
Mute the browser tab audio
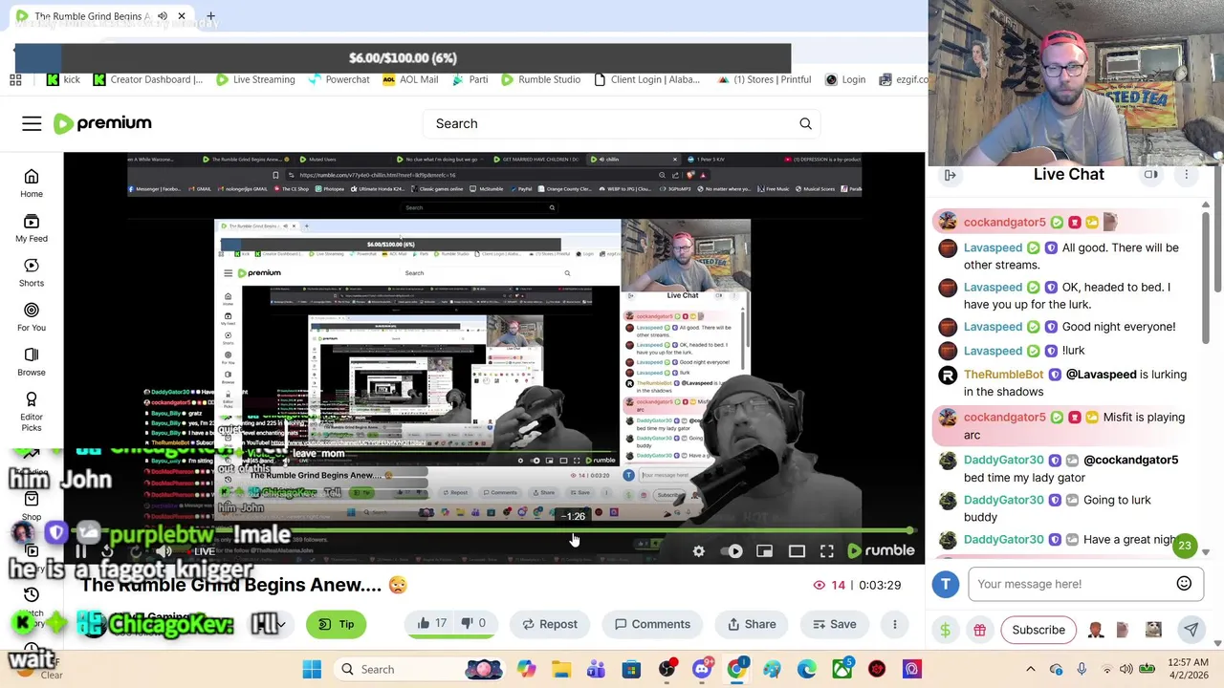pos(163,16)
